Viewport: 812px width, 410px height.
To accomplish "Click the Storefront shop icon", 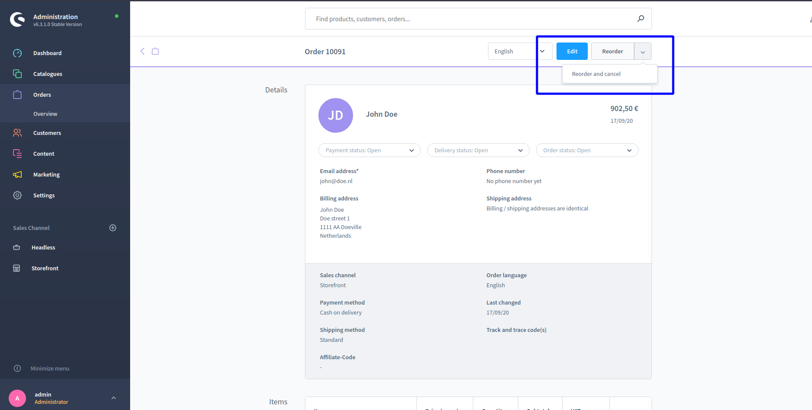I will pos(16,268).
